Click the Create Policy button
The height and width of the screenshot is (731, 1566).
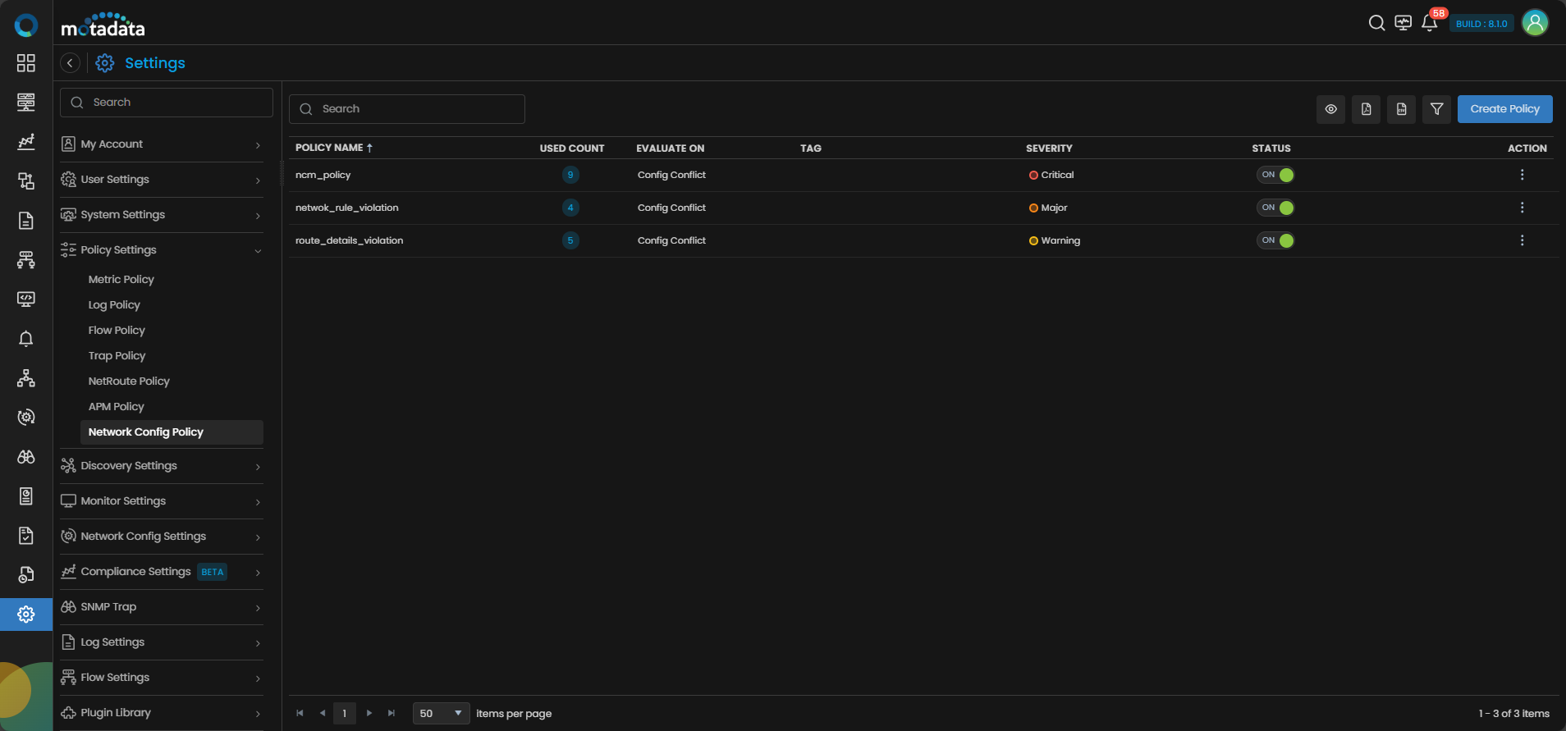[1504, 109]
